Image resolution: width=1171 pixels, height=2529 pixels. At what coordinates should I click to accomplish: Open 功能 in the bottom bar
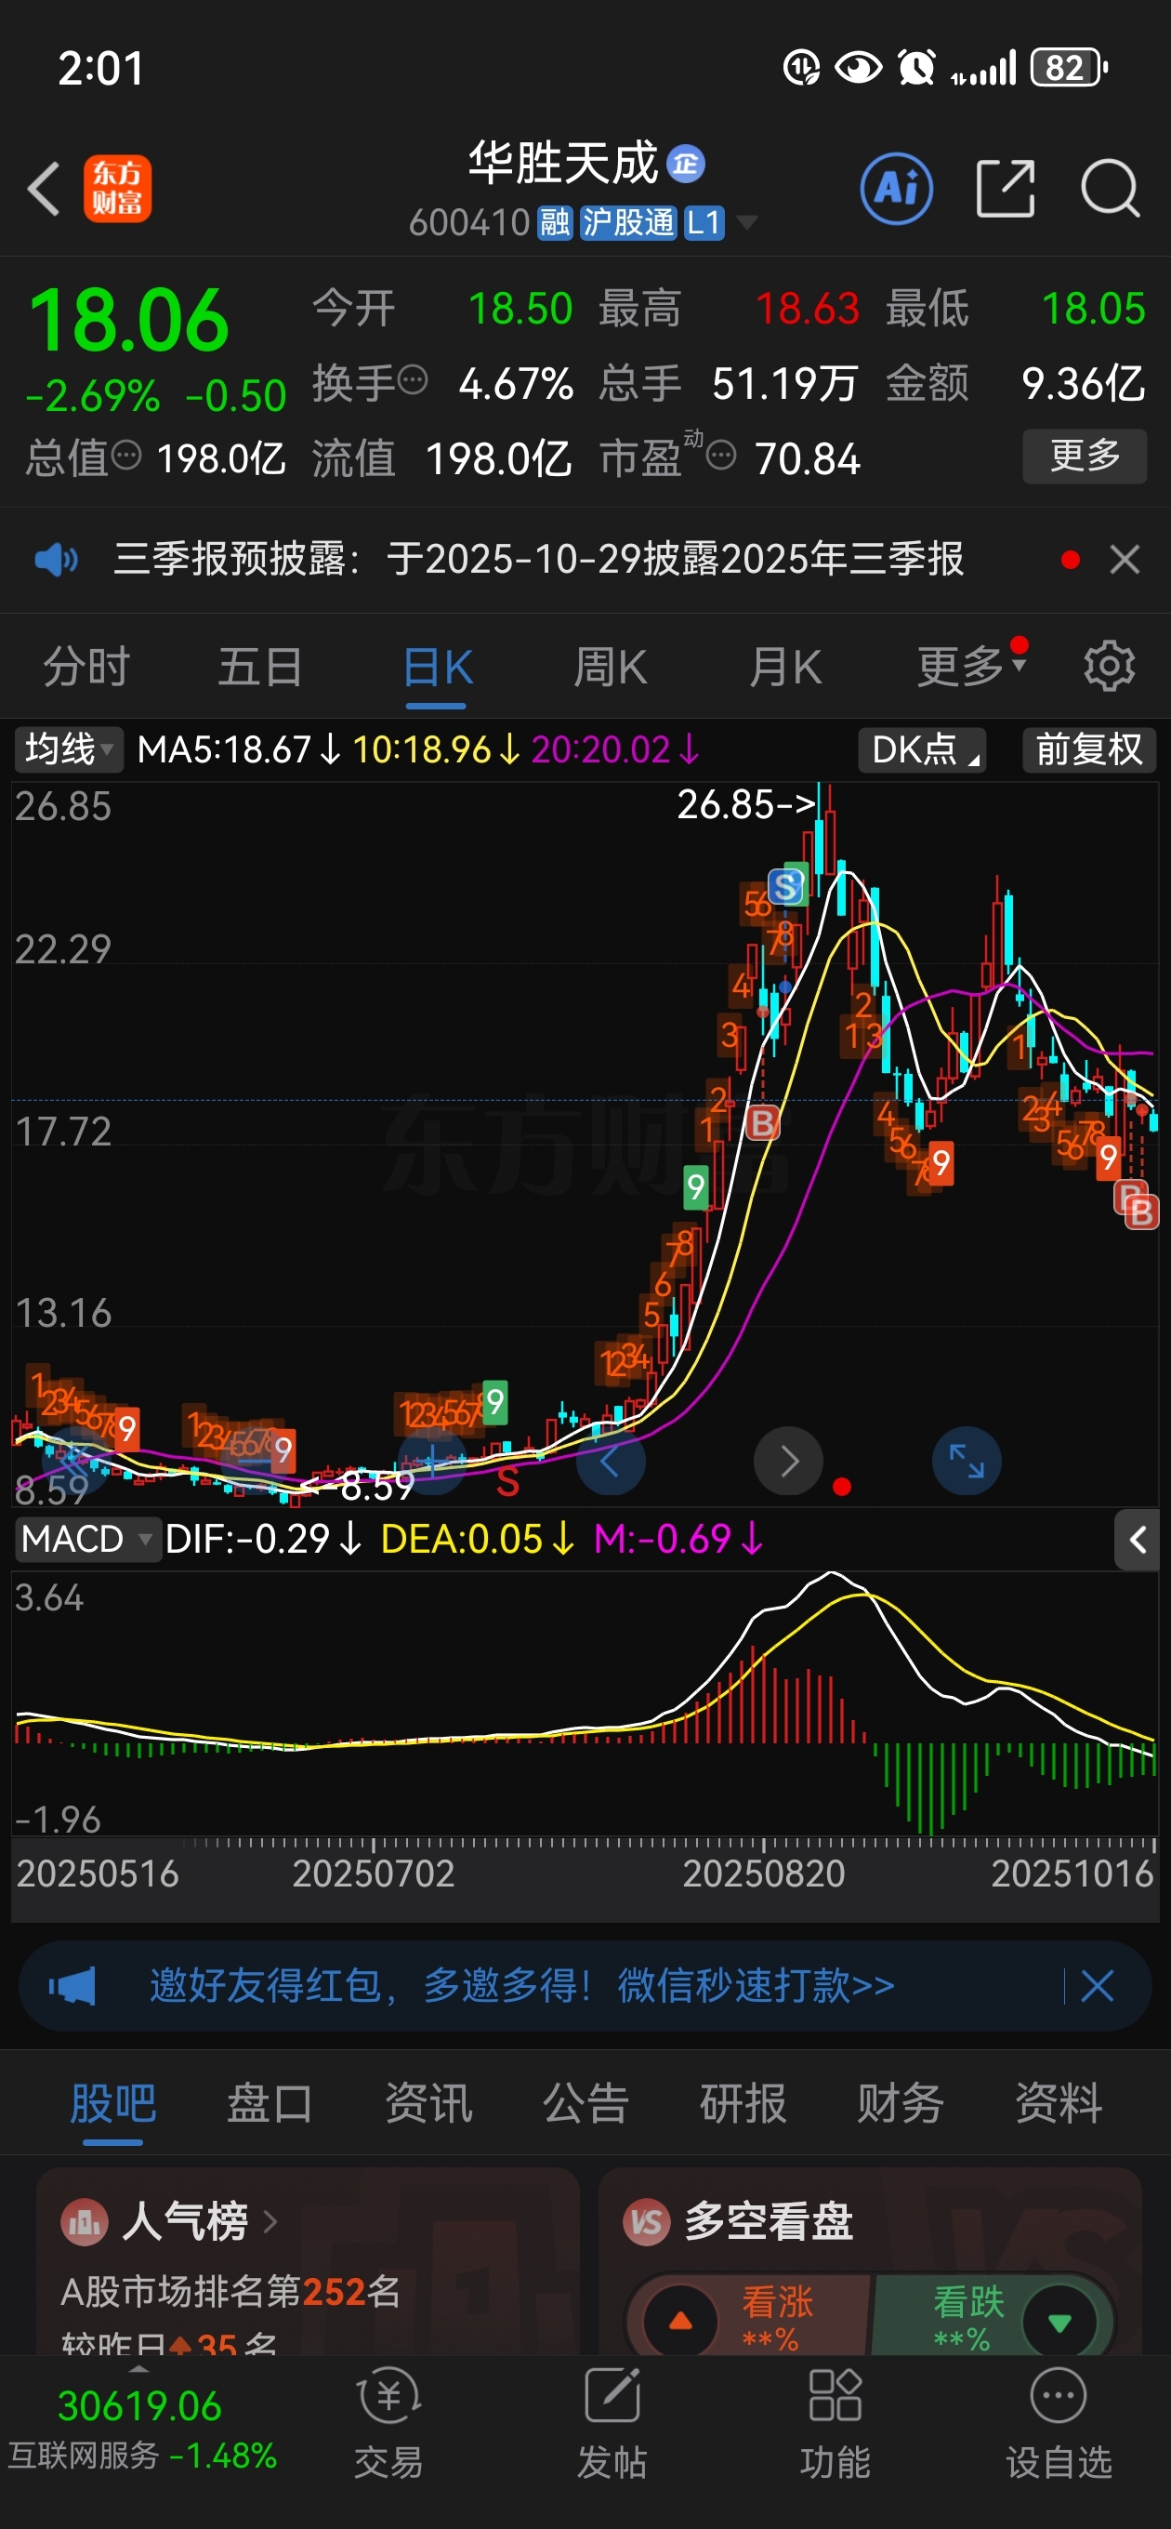click(835, 2422)
